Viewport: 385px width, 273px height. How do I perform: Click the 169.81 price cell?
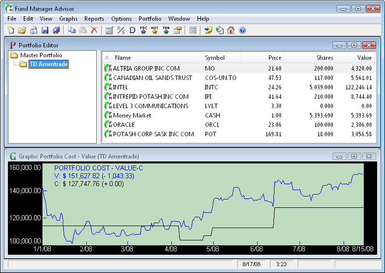pyautogui.click(x=273, y=134)
